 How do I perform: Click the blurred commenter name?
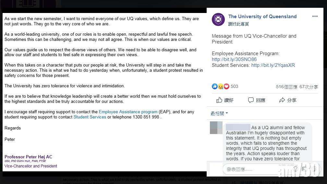click(x=238, y=127)
